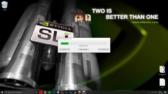Select the Nouveau dossier folder on the desktop

click(x=162, y=71)
